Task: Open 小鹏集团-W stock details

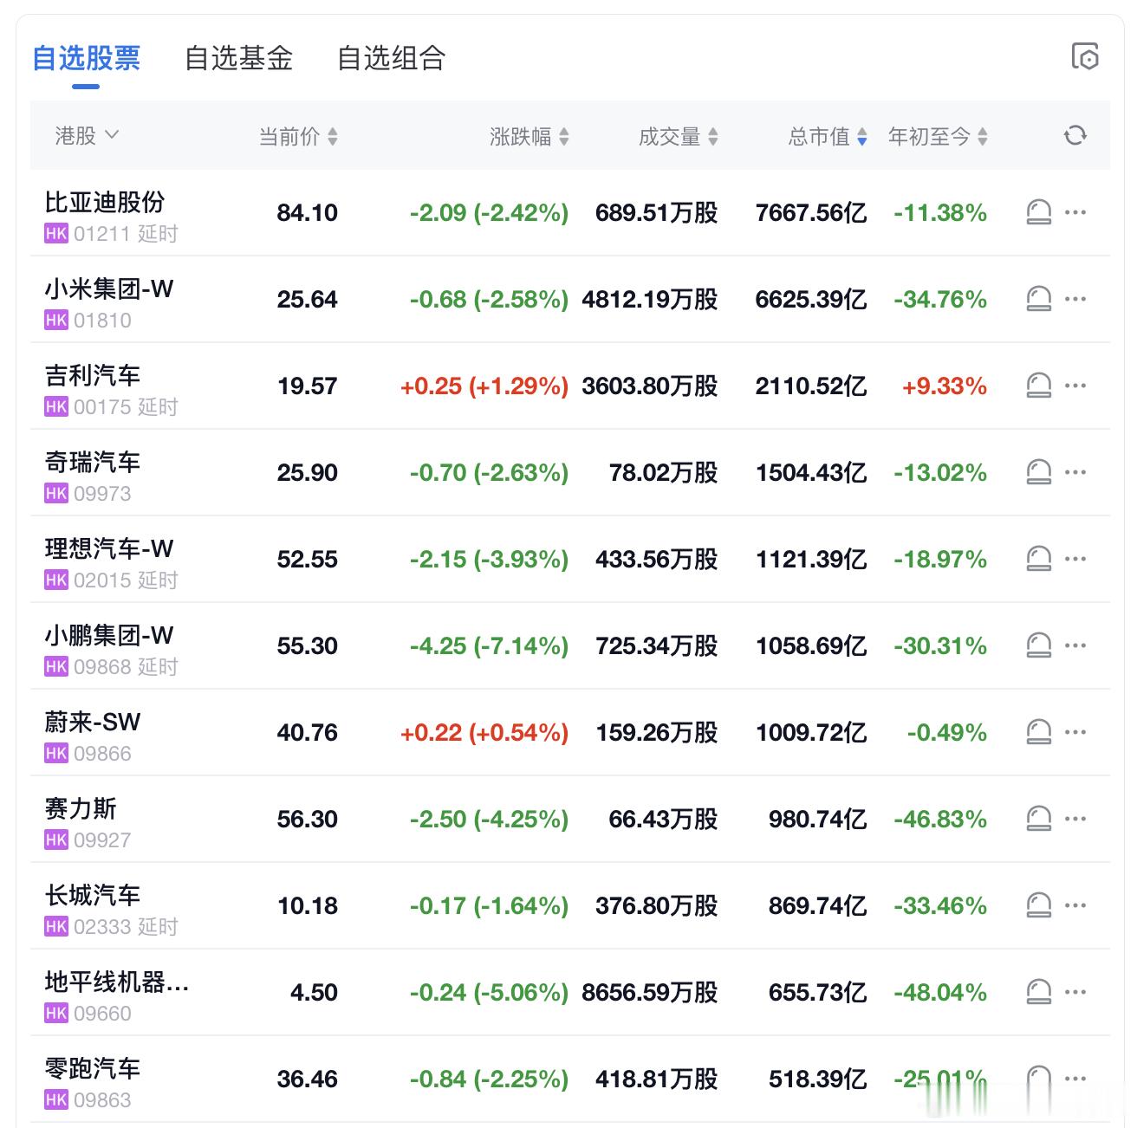Action: (109, 635)
